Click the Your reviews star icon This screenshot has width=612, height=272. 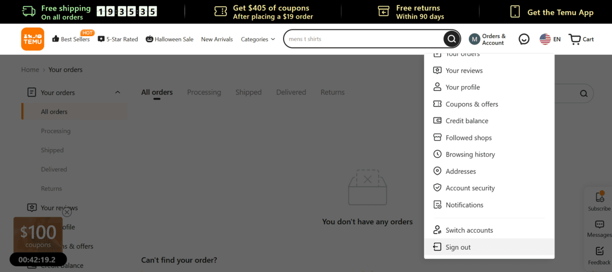tap(437, 71)
